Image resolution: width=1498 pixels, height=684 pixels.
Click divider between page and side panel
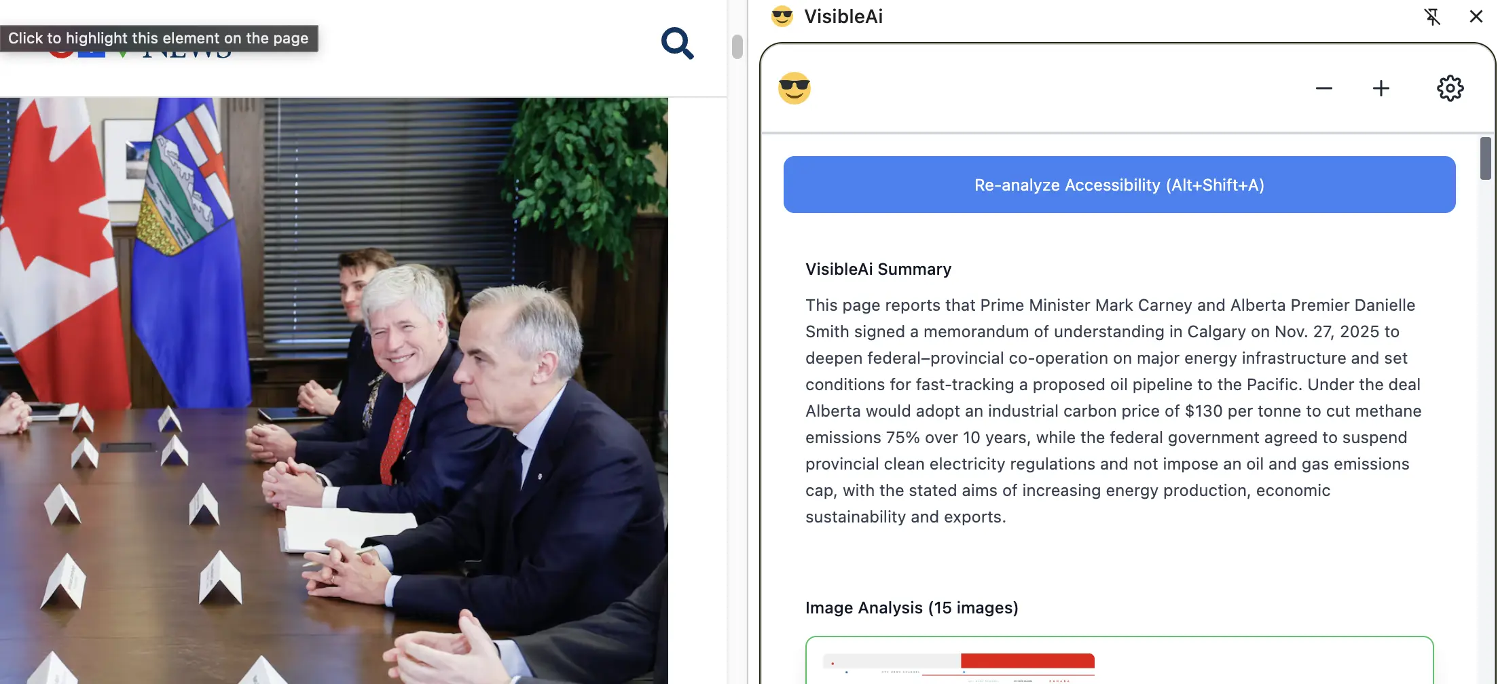click(748, 342)
